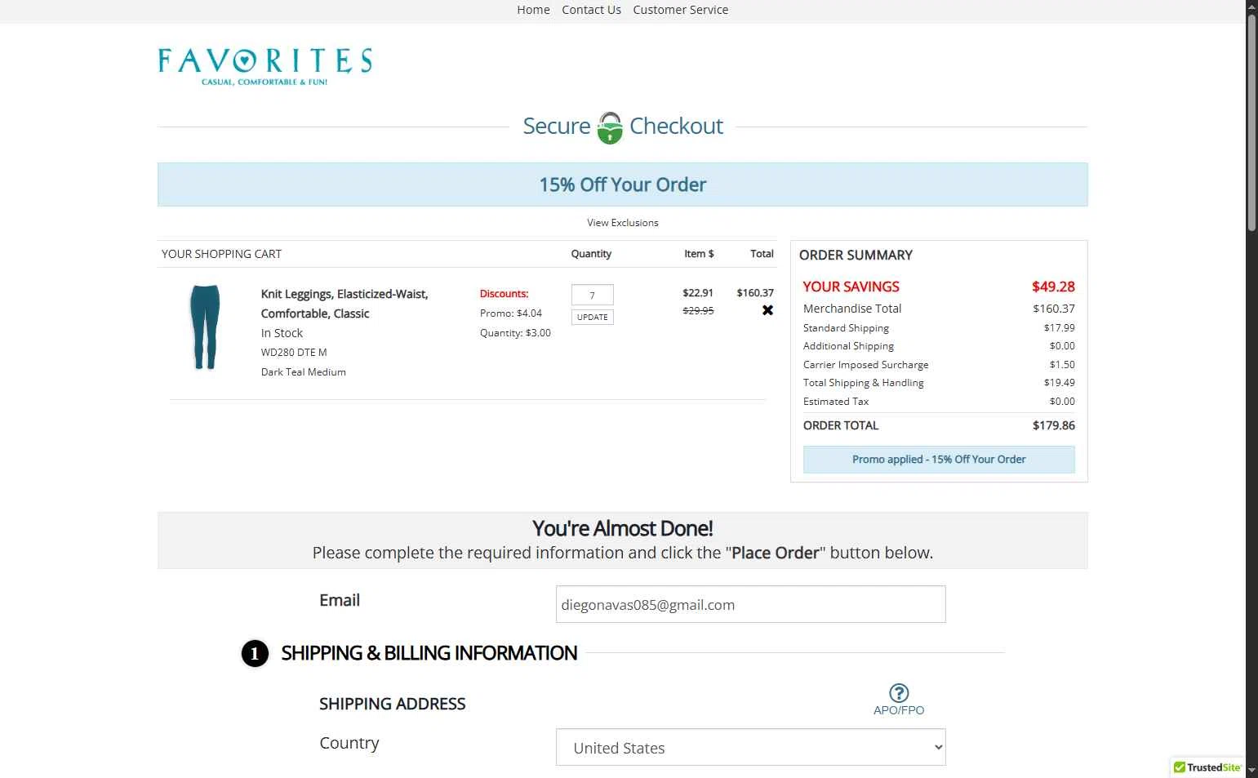Click the TrustedSite badge
This screenshot has height=778, width=1258.
(x=1207, y=767)
